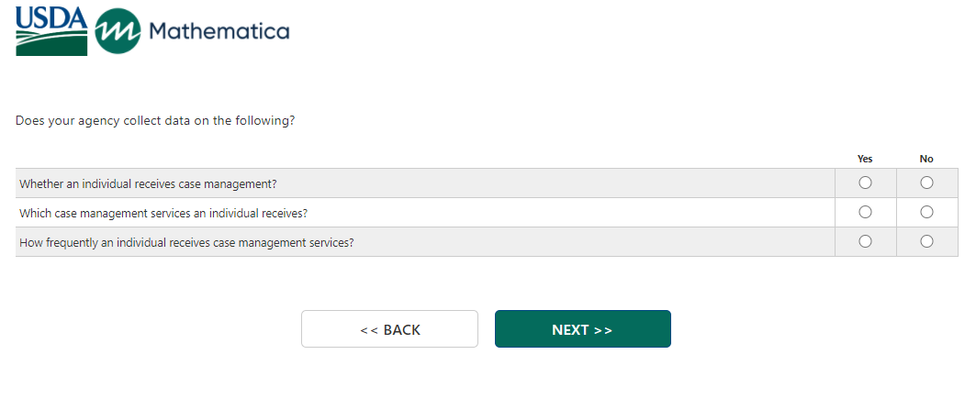The height and width of the screenshot is (410, 976).
Task: Click the No column header
Action: coord(926,159)
